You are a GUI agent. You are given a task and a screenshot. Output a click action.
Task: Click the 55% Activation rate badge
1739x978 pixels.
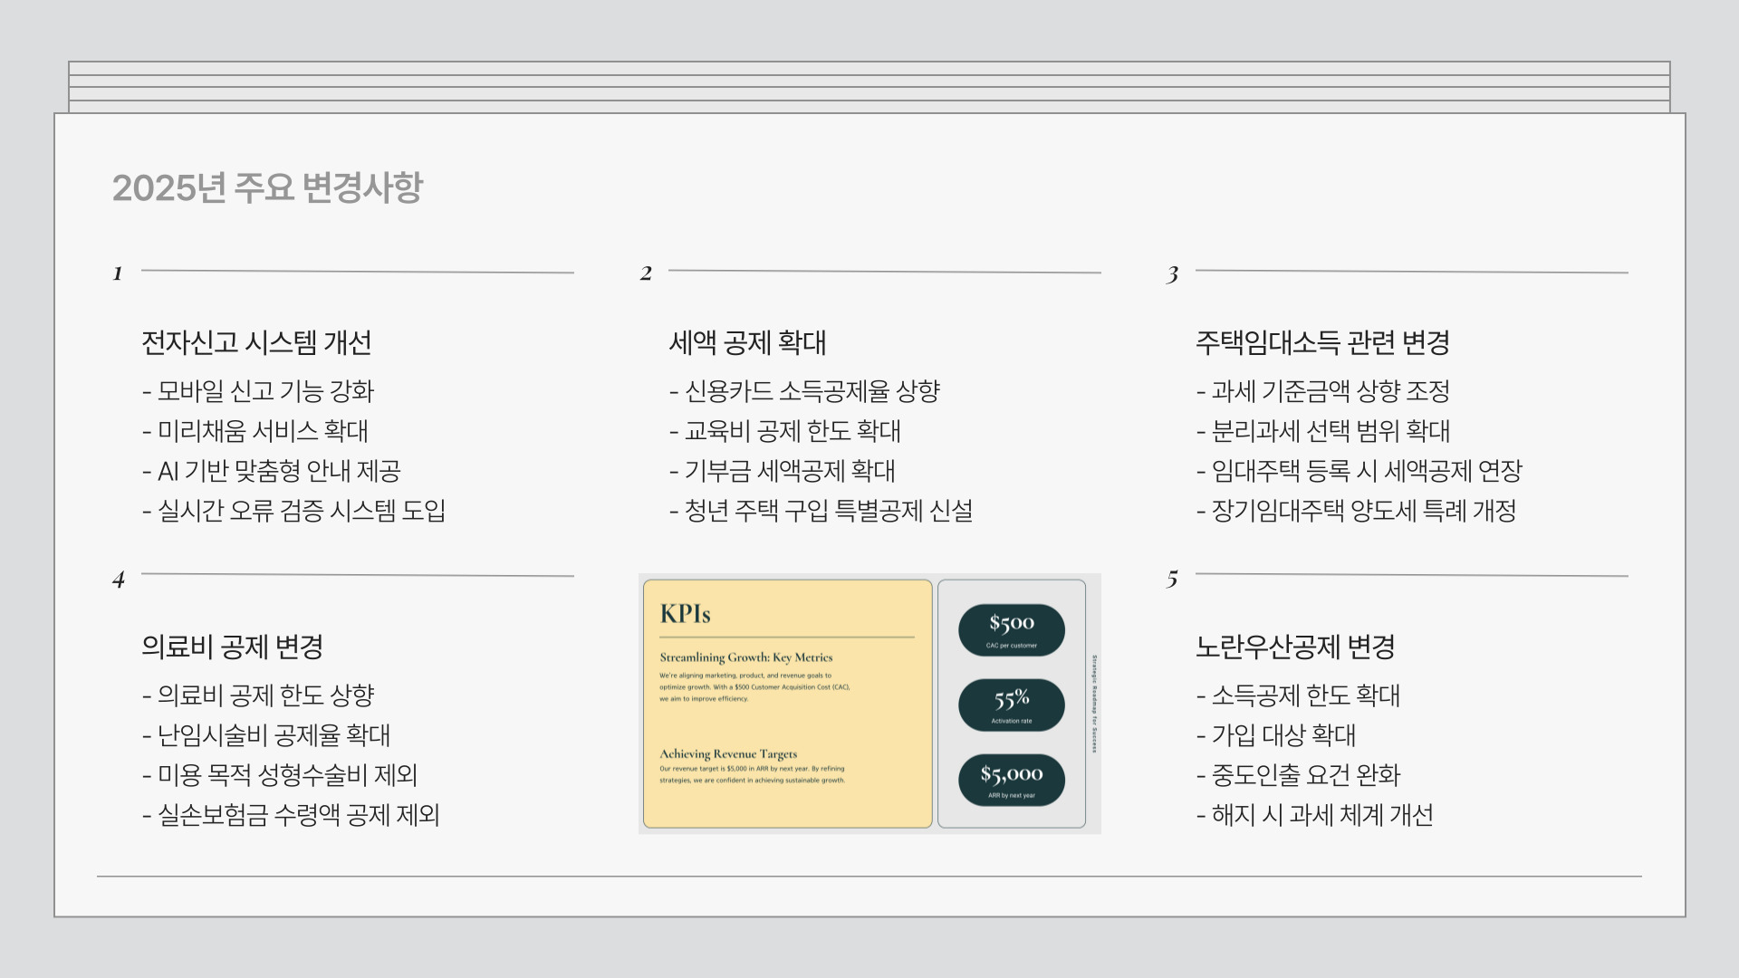(1012, 705)
